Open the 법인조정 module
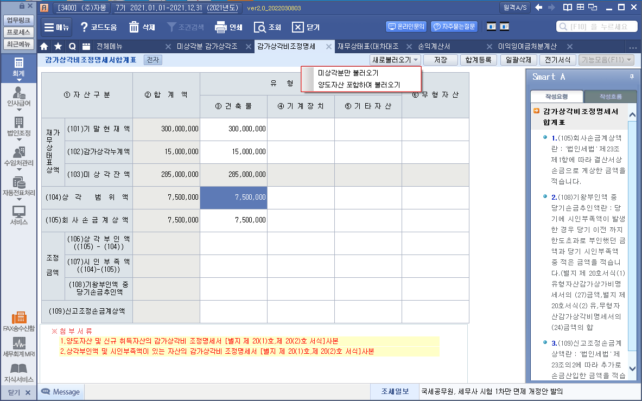642x401 pixels. tap(19, 128)
